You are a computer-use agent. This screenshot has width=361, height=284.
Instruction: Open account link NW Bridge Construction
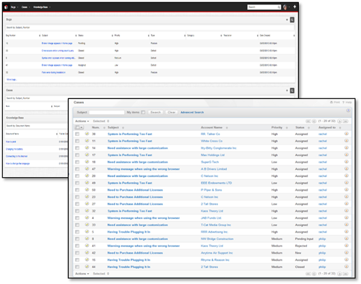click(x=217, y=238)
